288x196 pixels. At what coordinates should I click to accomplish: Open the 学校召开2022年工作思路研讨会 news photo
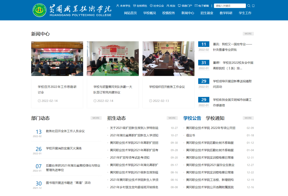tap(57, 59)
